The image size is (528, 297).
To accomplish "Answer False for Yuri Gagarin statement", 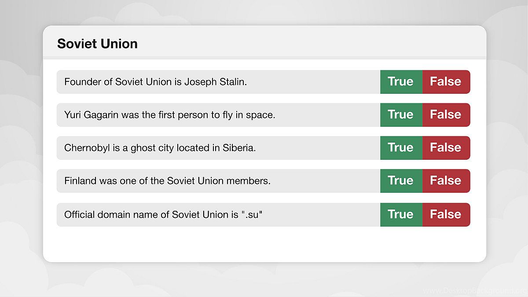I will pyautogui.click(x=446, y=115).
